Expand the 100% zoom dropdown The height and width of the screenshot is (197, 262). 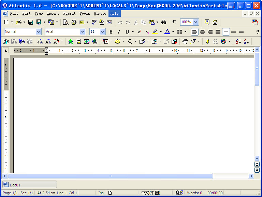195,22
